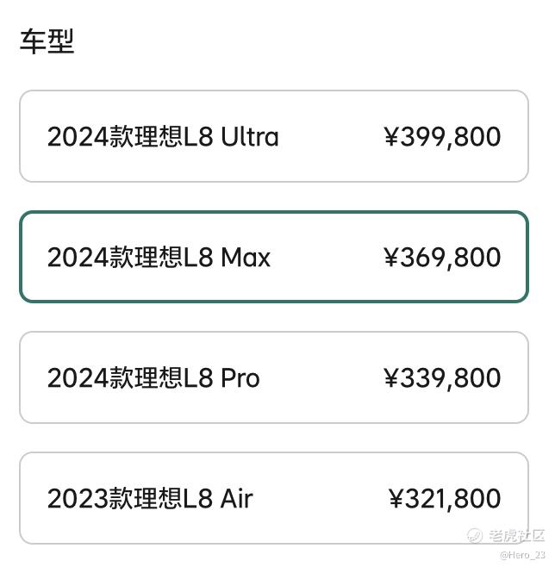This screenshot has width=555, height=567.
Task: Choose the 2024款理想L8 Max model card
Action: tap(274, 257)
